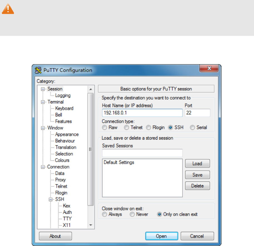254x246 pixels.
Task: Select Session category in tree
Action: click(x=55, y=89)
